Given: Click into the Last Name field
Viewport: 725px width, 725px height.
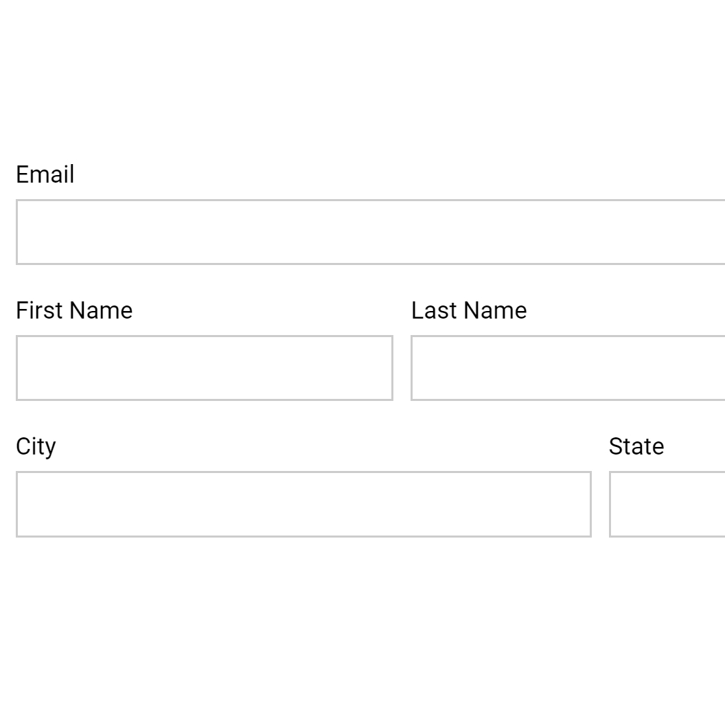Looking at the screenshot, I should [x=568, y=368].
